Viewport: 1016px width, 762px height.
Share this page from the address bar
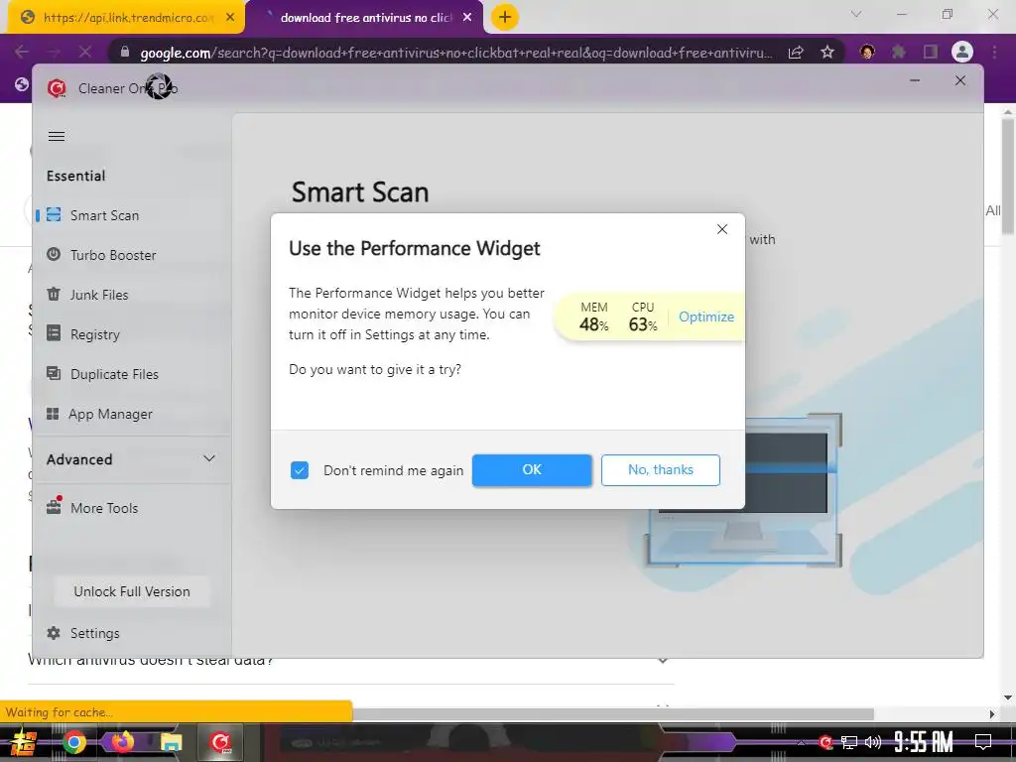point(796,53)
